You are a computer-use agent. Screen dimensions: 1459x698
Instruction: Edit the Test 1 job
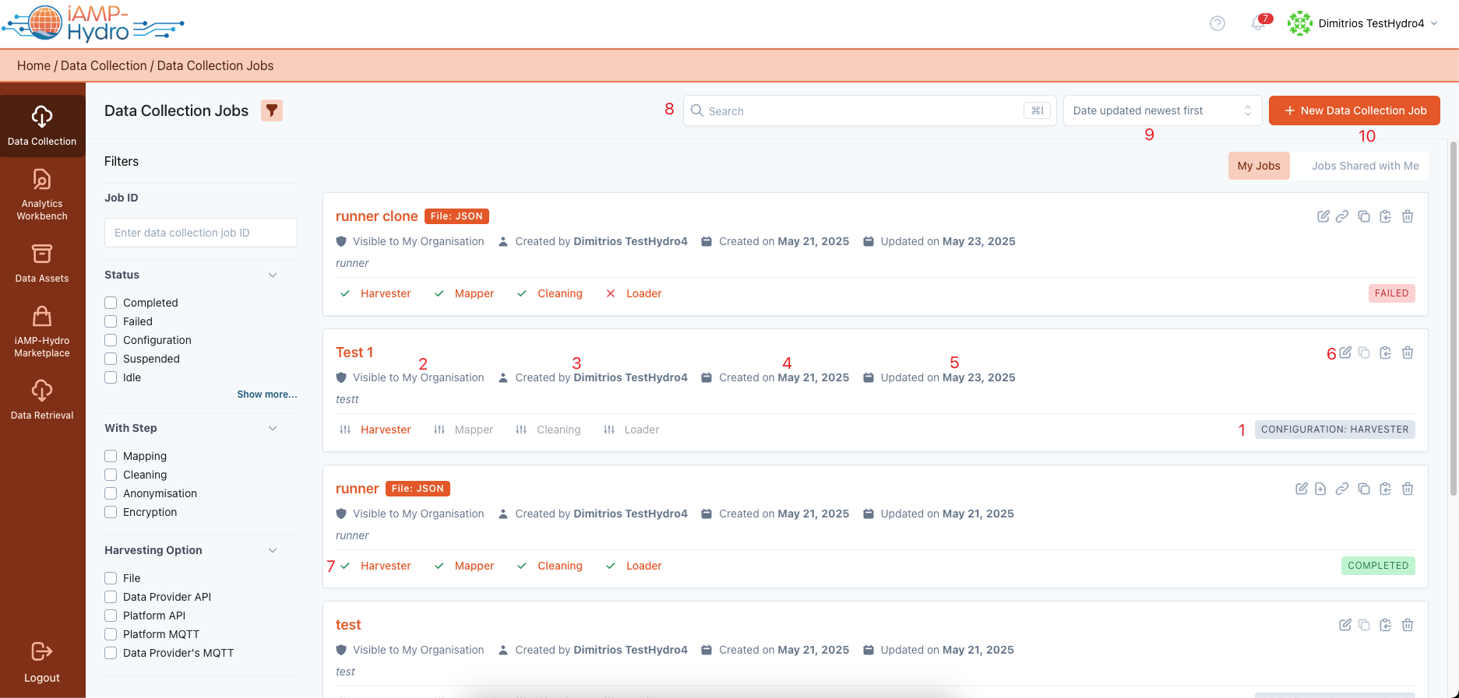[x=1345, y=353]
